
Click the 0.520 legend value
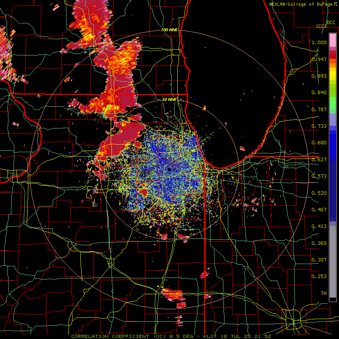(x=319, y=193)
